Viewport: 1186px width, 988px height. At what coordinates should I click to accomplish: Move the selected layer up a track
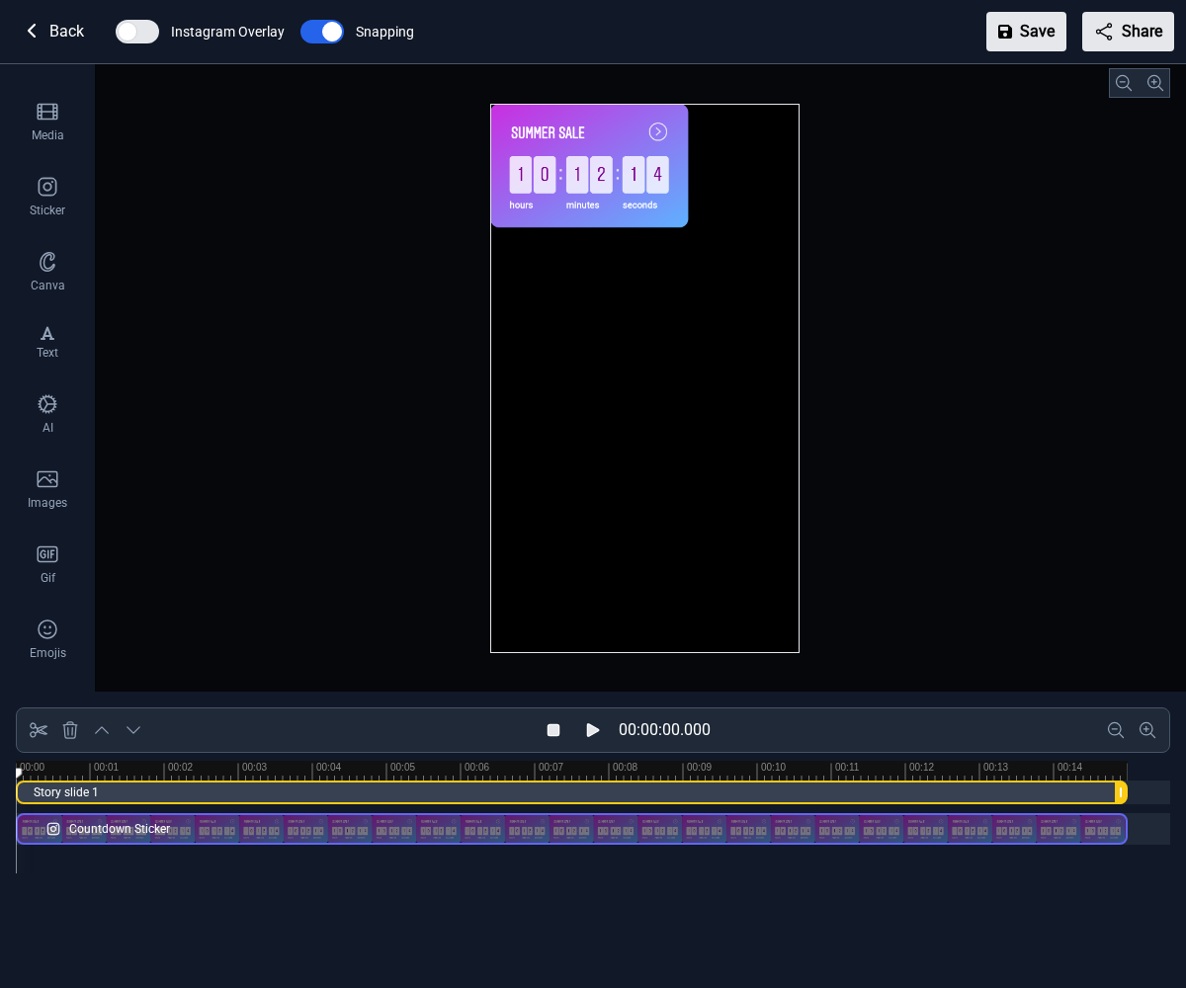click(102, 730)
